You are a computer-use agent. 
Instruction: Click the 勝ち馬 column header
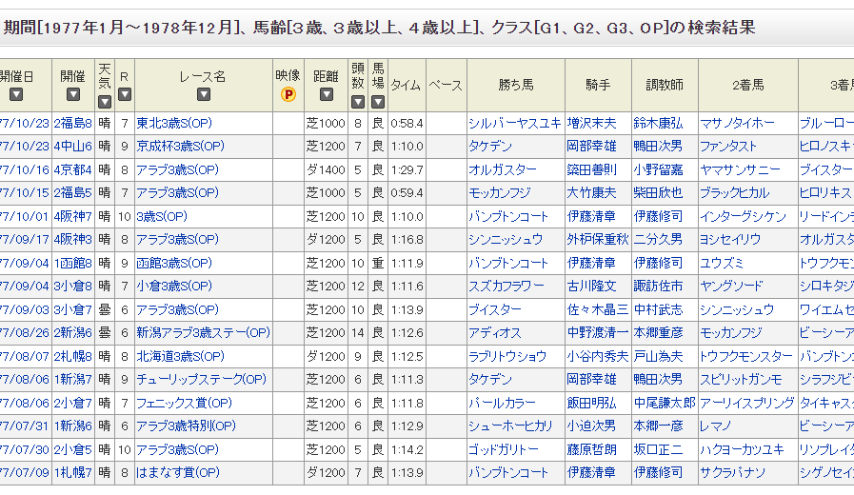pos(516,85)
